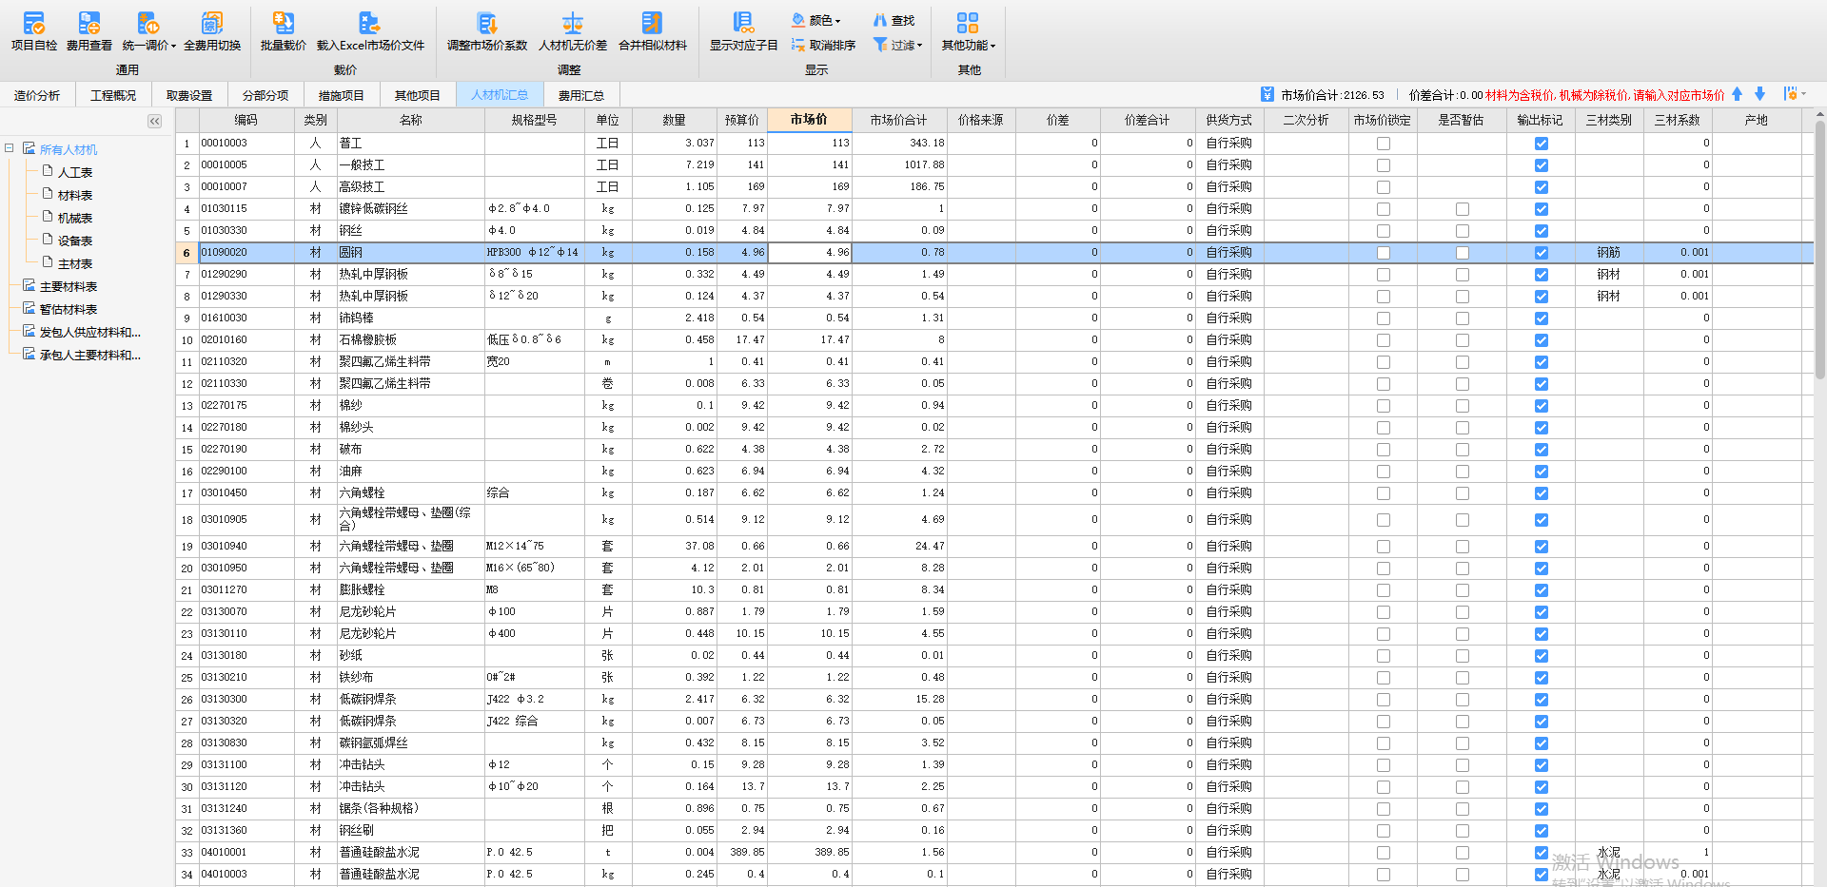1827x887 pixels.
Task: Toggle 市场价锁定 checkbox for 圆钢 row
Action: click(x=1384, y=253)
